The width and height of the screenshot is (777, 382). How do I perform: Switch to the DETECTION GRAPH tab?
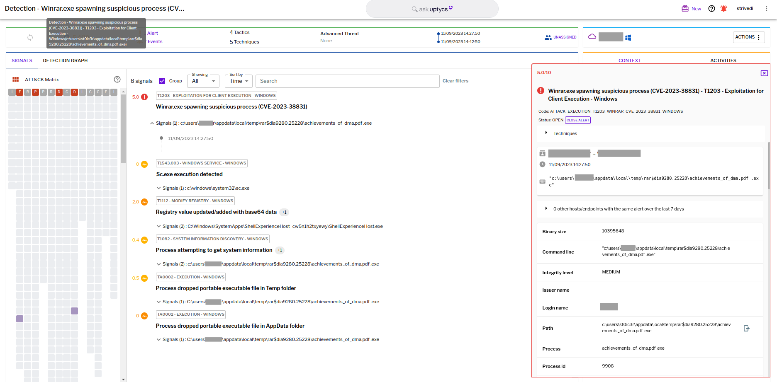pyautogui.click(x=65, y=60)
